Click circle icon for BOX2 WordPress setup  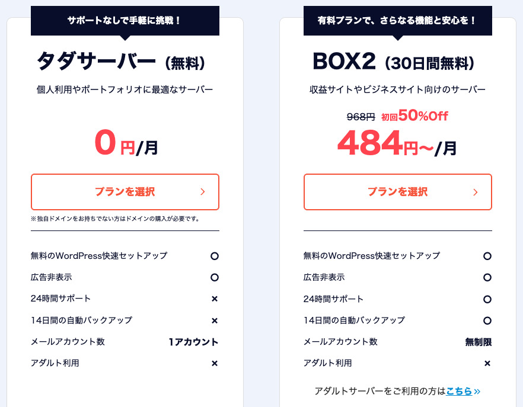click(x=487, y=256)
